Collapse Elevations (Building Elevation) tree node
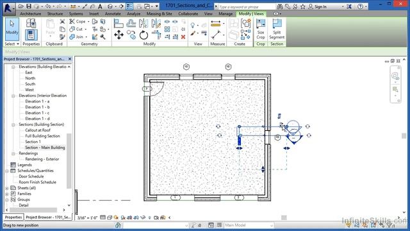The image size is (410, 231). tap(13, 67)
